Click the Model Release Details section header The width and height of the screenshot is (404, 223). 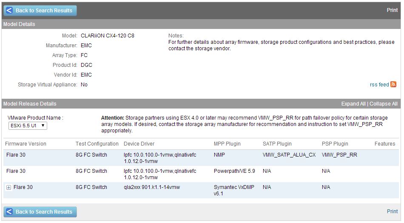tap(30, 104)
